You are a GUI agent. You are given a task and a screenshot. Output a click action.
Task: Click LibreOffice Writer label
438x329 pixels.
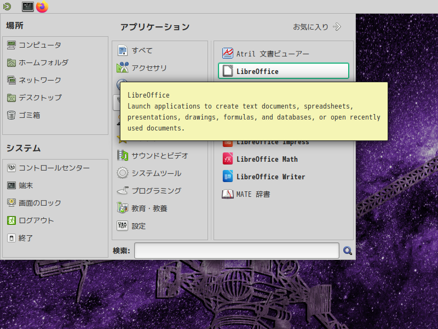coord(270,177)
